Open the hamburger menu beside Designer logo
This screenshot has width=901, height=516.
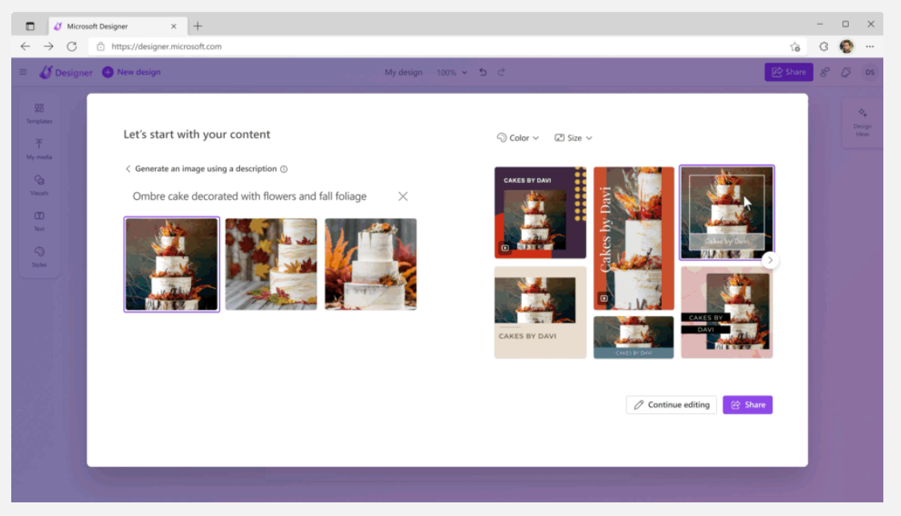[x=23, y=72]
